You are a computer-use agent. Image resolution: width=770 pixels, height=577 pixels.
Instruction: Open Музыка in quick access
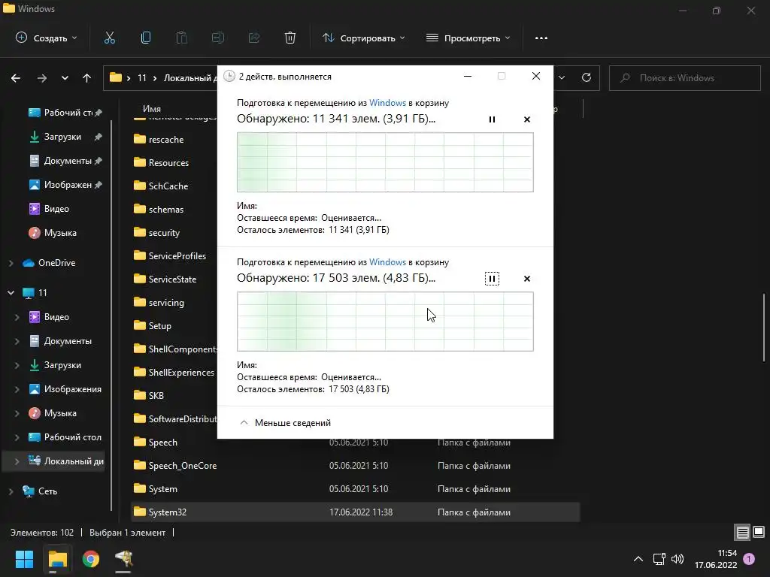53,233
